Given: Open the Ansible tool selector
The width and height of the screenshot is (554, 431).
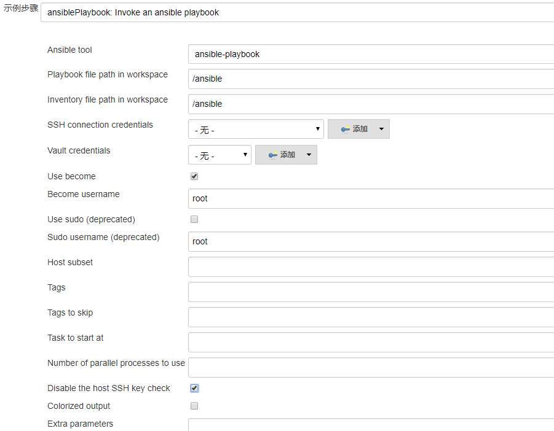Looking at the screenshot, I should click(371, 54).
